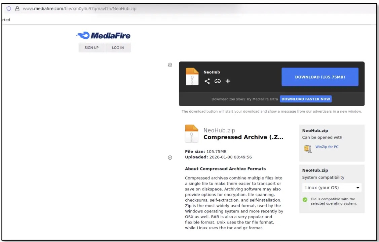Click the WinZip for PC application icon
Image resolution: width=379 pixels, height=242 pixels.
coord(308,148)
